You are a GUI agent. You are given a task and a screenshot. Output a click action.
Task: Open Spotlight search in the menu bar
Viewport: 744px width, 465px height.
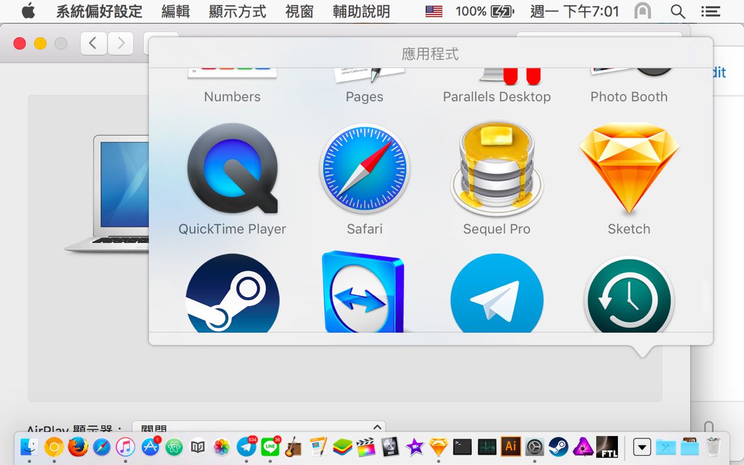677,11
